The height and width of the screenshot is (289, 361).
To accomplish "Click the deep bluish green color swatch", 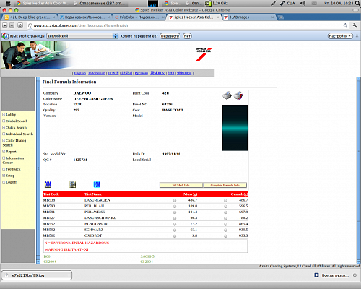I will click(x=235, y=128).
